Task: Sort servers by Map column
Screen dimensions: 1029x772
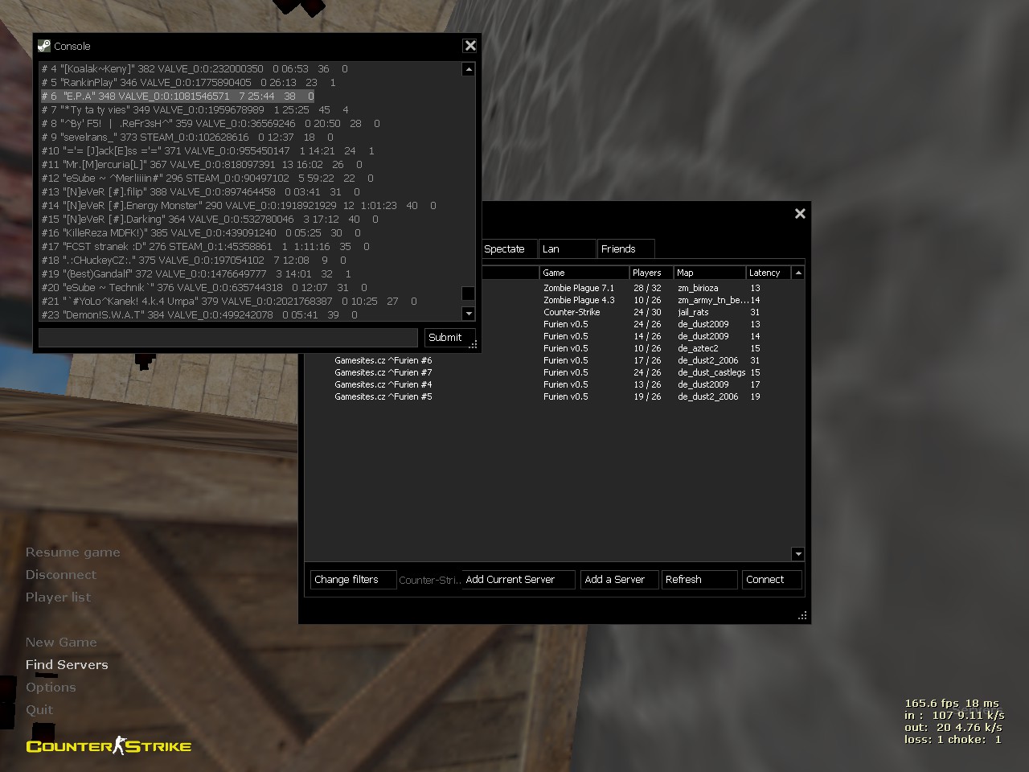Action: pyautogui.click(x=708, y=273)
